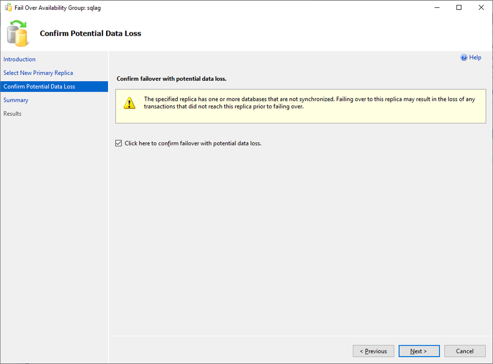The image size is (493, 364).
Task: Click the data loss warning message text
Action: coord(309,102)
